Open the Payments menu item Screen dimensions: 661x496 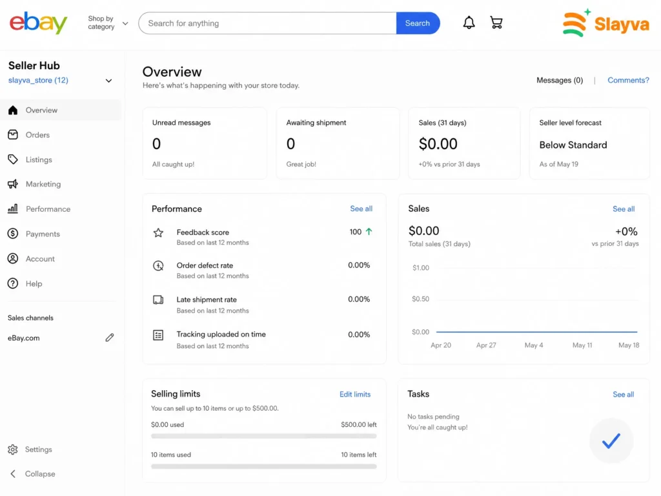click(61, 234)
